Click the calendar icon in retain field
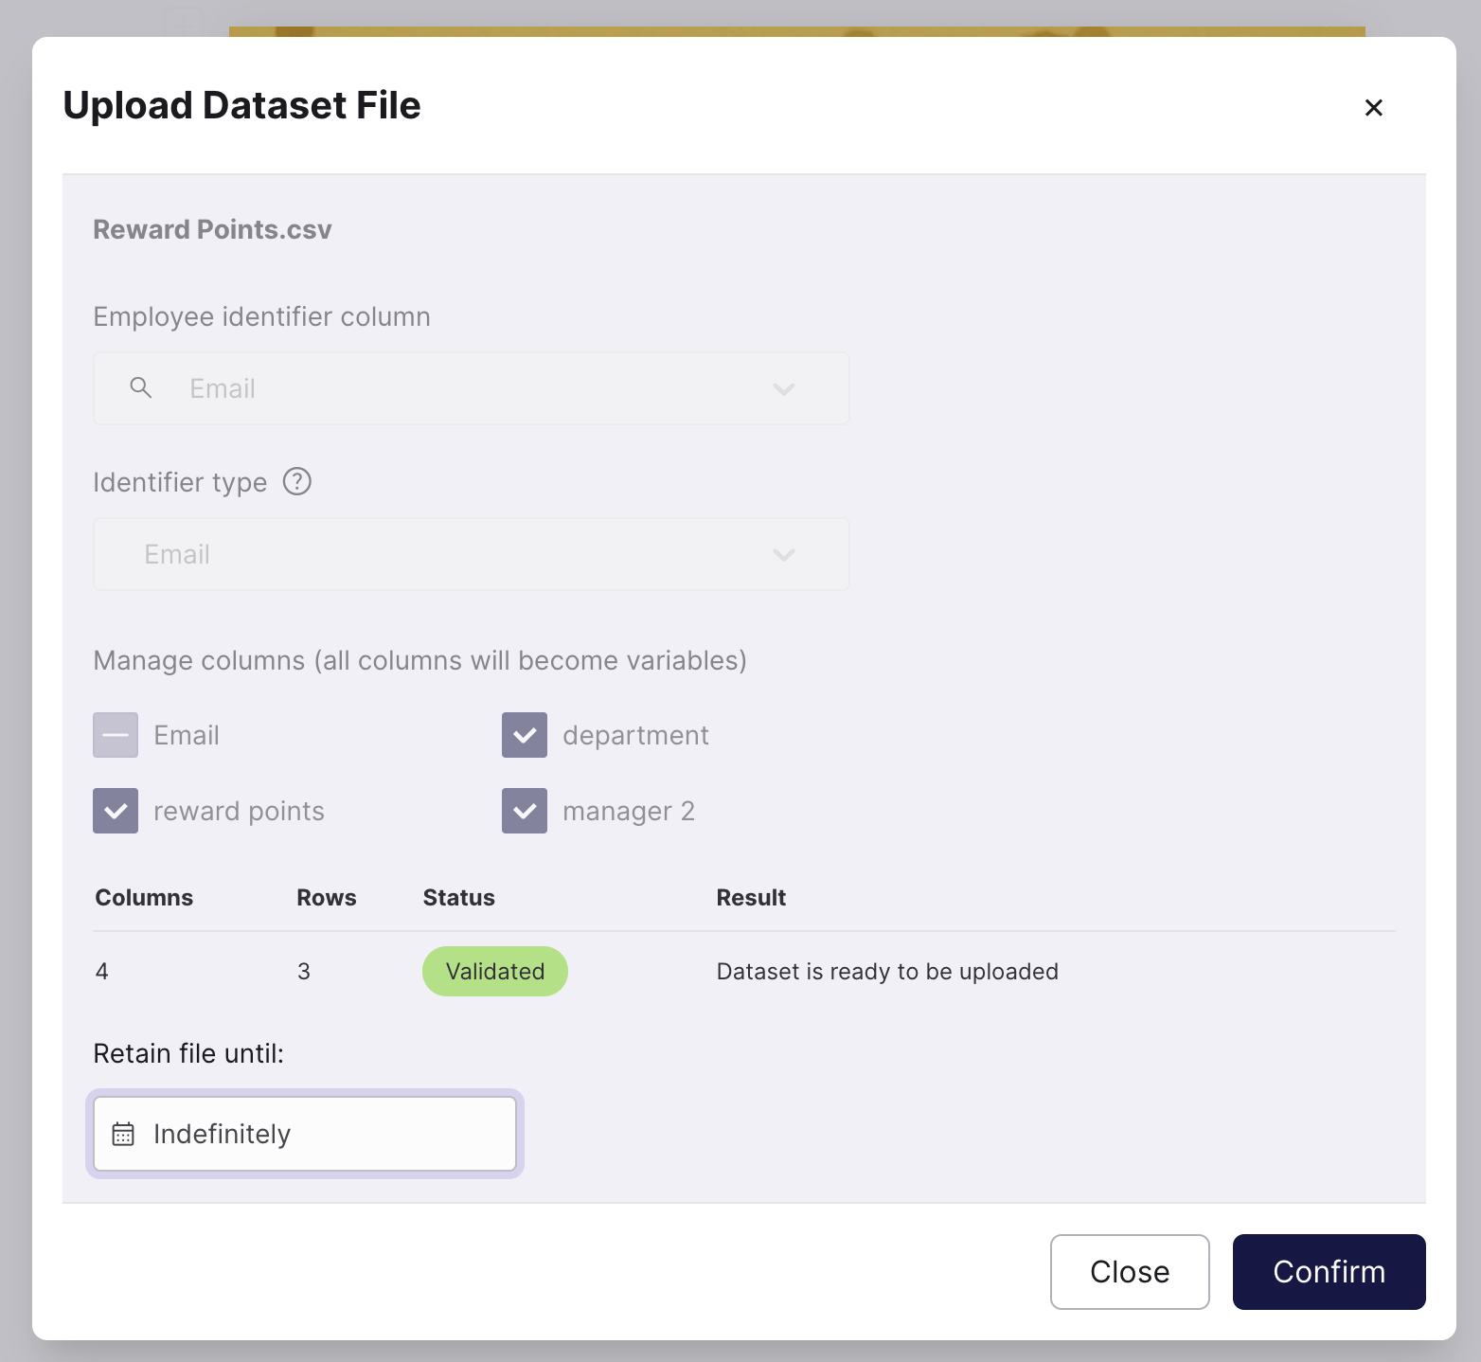 pyautogui.click(x=123, y=1134)
